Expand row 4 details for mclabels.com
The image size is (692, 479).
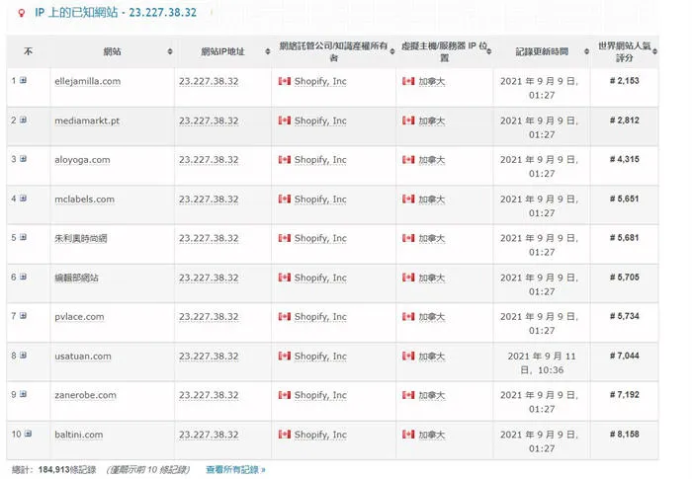point(23,199)
